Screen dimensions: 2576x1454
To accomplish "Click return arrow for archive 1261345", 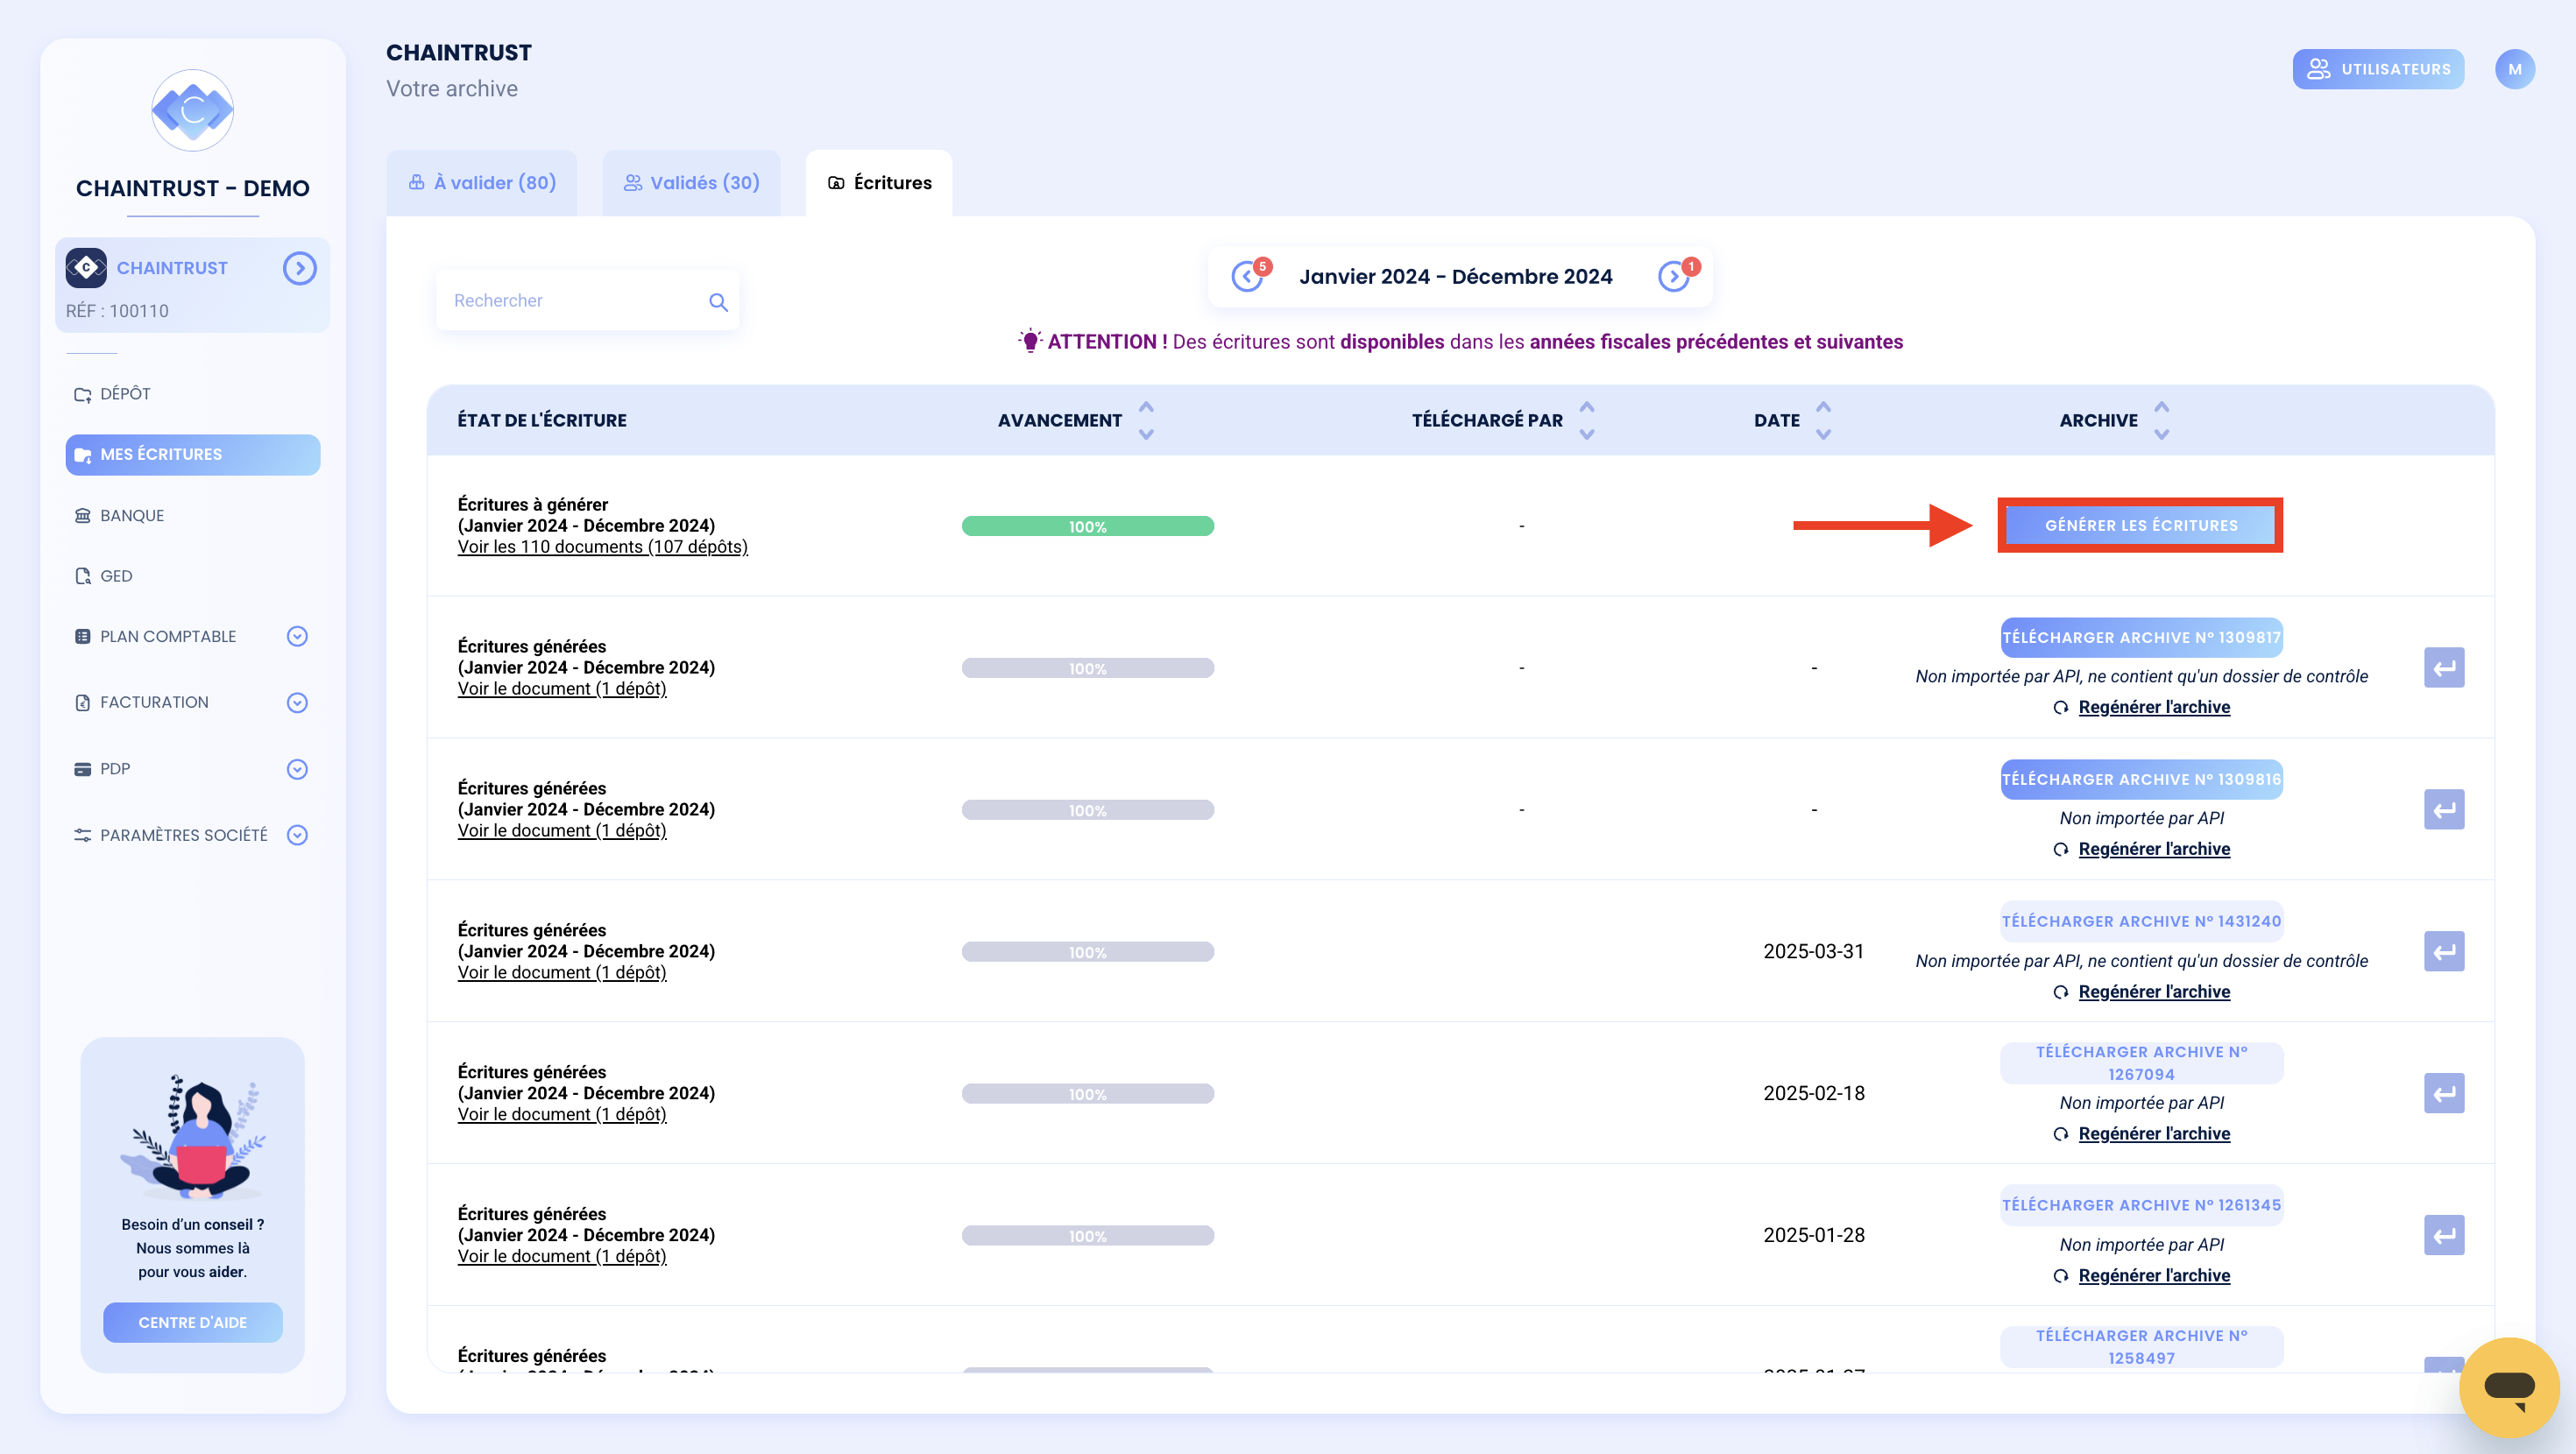I will pyautogui.click(x=2444, y=1236).
